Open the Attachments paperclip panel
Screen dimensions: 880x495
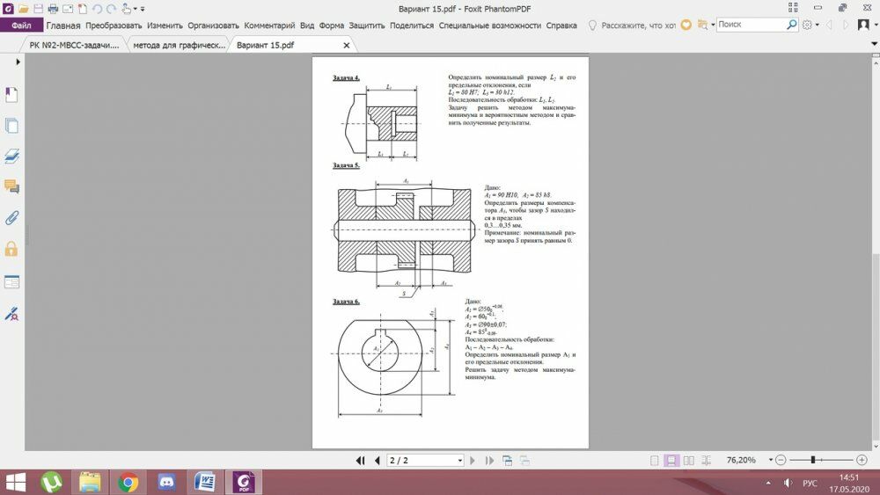[11, 217]
